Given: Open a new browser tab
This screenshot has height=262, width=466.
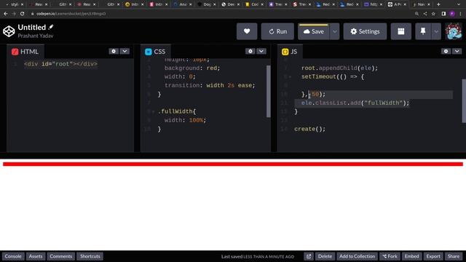Looking at the screenshot, I should pos(438,4).
